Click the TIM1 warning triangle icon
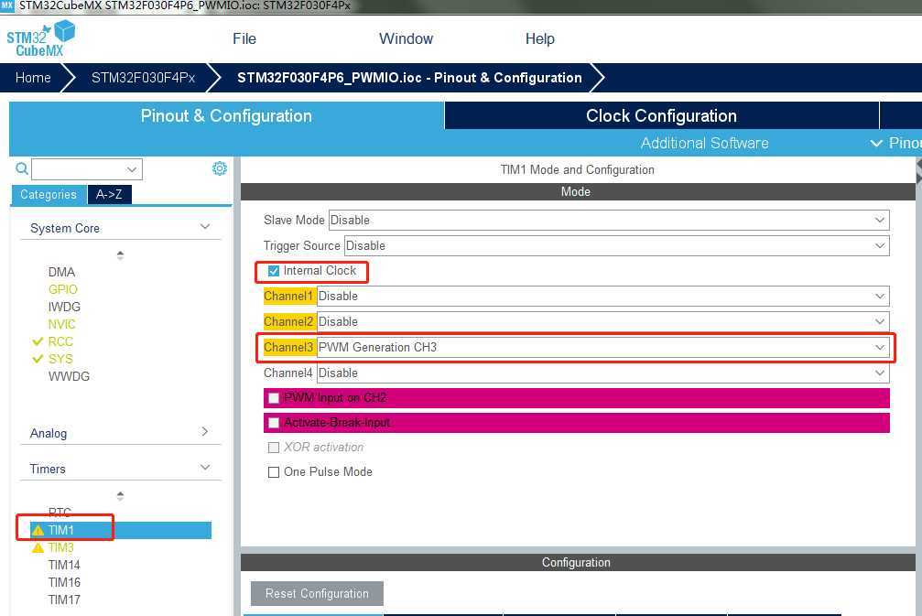This screenshot has height=616, width=922. pos(38,530)
